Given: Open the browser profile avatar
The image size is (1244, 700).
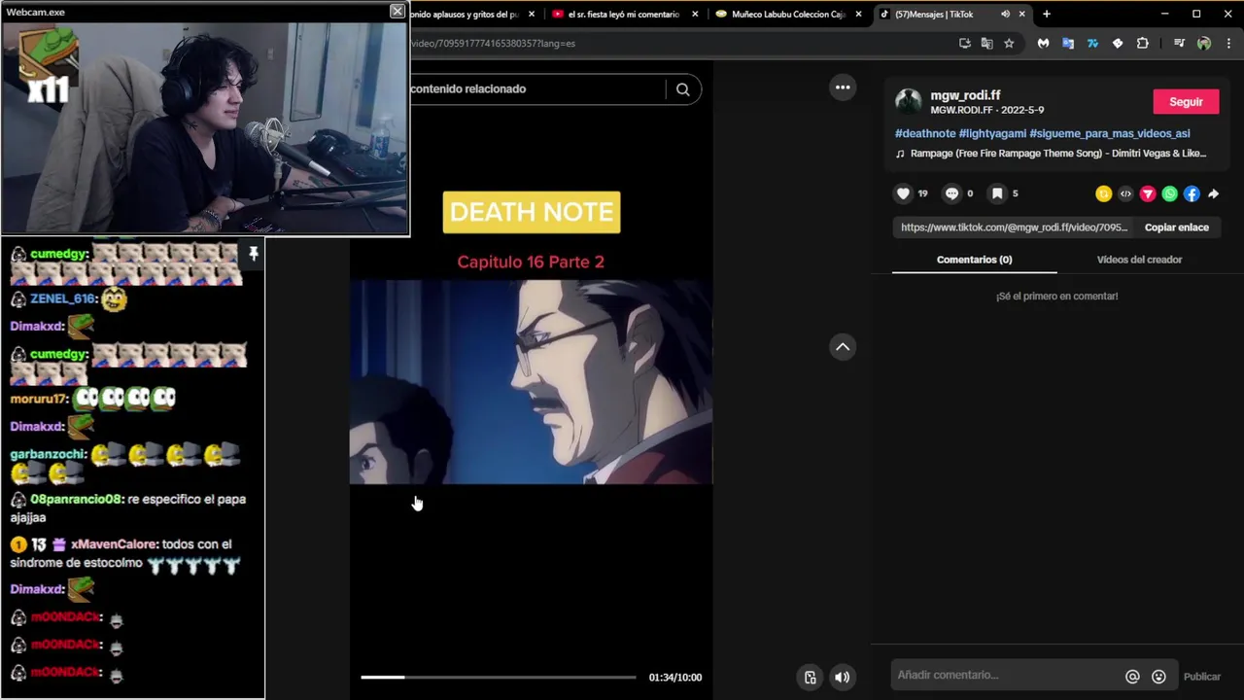Looking at the screenshot, I should tap(1204, 43).
